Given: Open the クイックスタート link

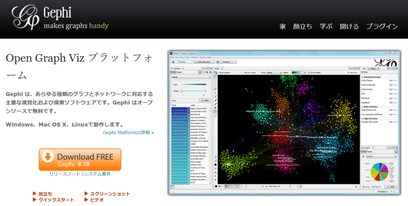Looking at the screenshot, I should (56, 200).
